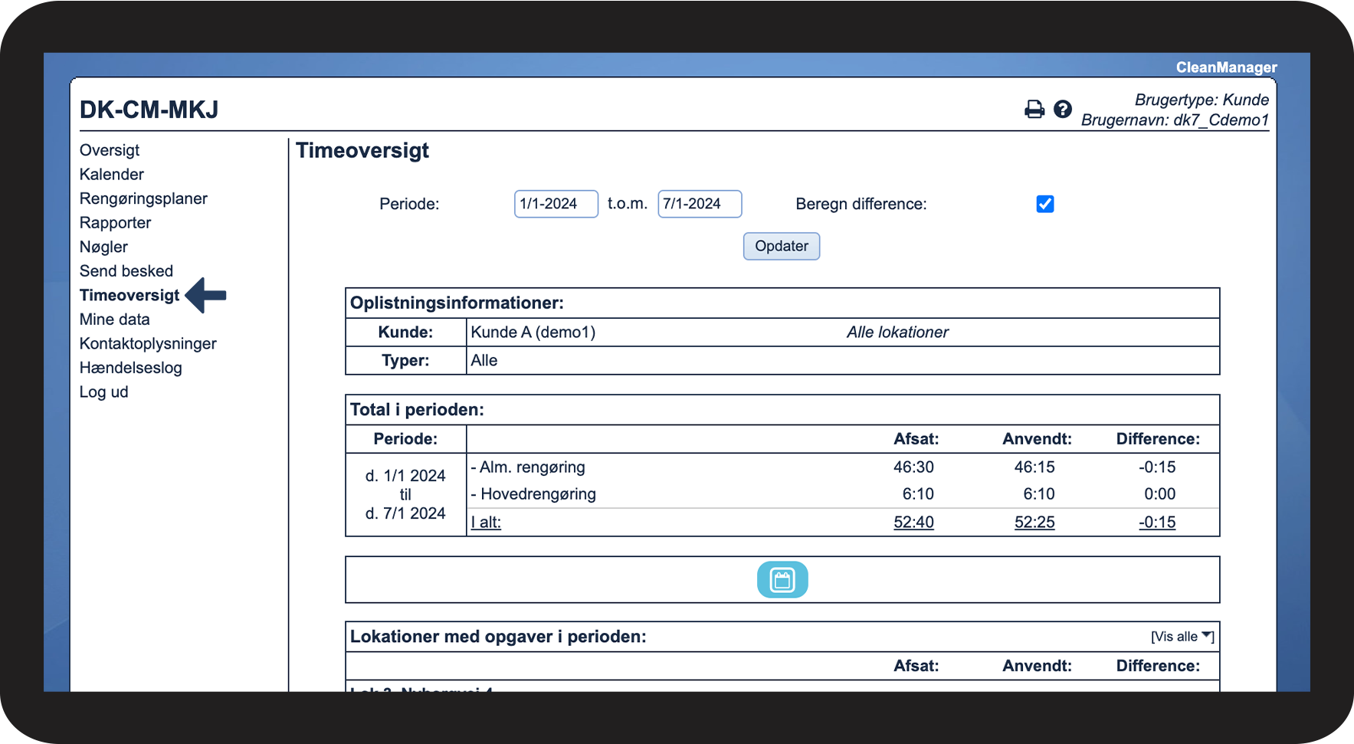Open the help question mark icon
This screenshot has height=744, width=1354.
(x=1062, y=110)
